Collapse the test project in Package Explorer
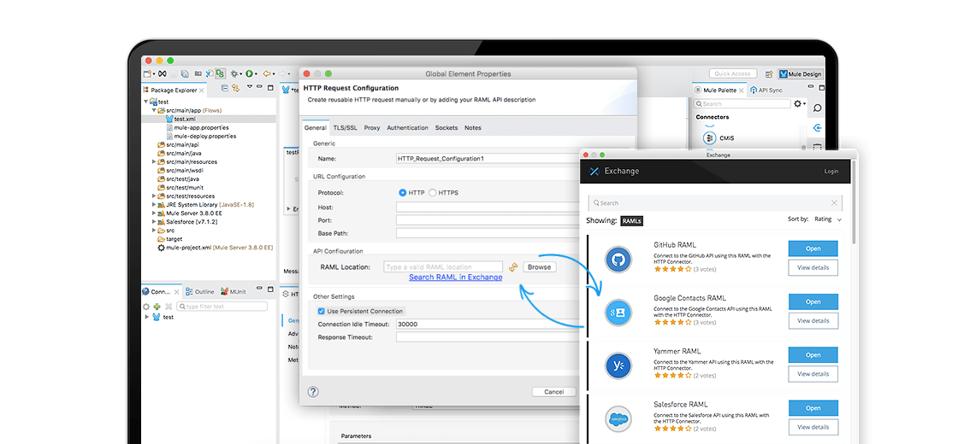958x444 pixels. coord(146,102)
